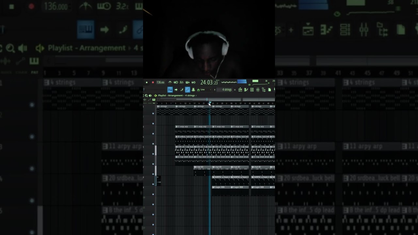Toggle the typing keyboard to piano icon
Viewport: 418px width, 235px height.
(x=170, y=90)
